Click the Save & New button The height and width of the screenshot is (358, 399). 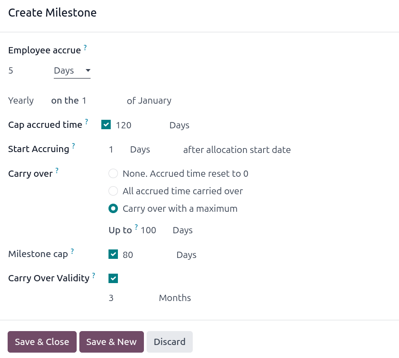coord(111,341)
